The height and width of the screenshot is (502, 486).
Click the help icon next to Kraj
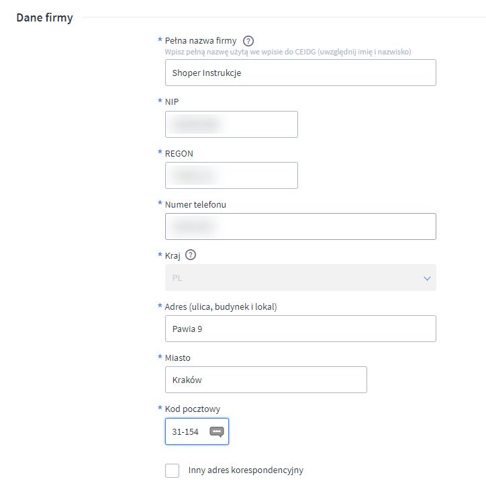pos(191,255)
